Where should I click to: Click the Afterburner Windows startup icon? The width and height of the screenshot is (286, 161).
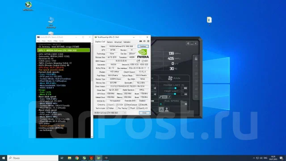tap(188, 43)
